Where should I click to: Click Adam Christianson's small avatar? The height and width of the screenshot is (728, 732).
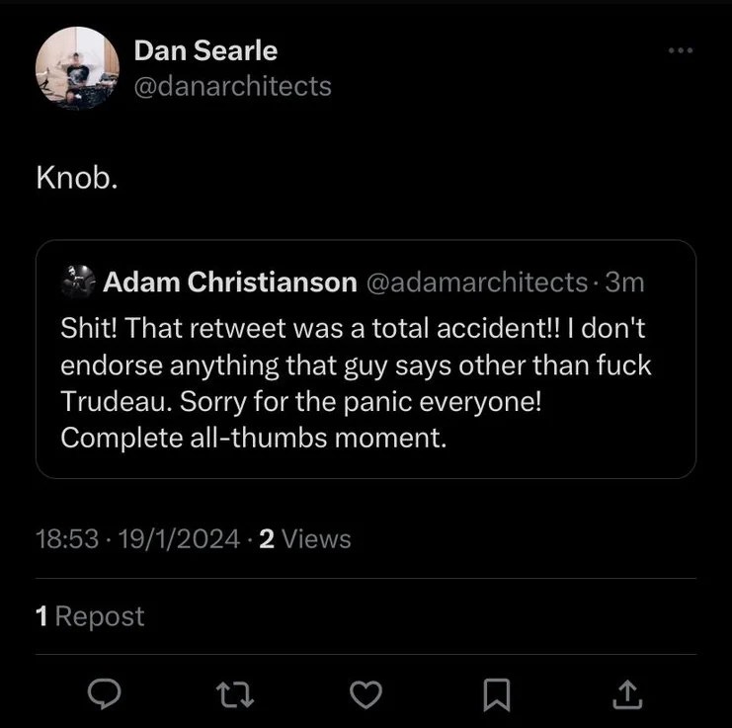tap(76, 283)
